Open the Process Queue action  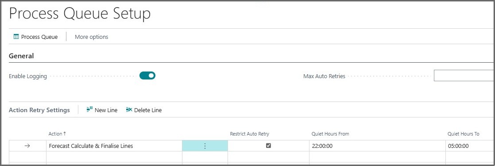[36, 37]
